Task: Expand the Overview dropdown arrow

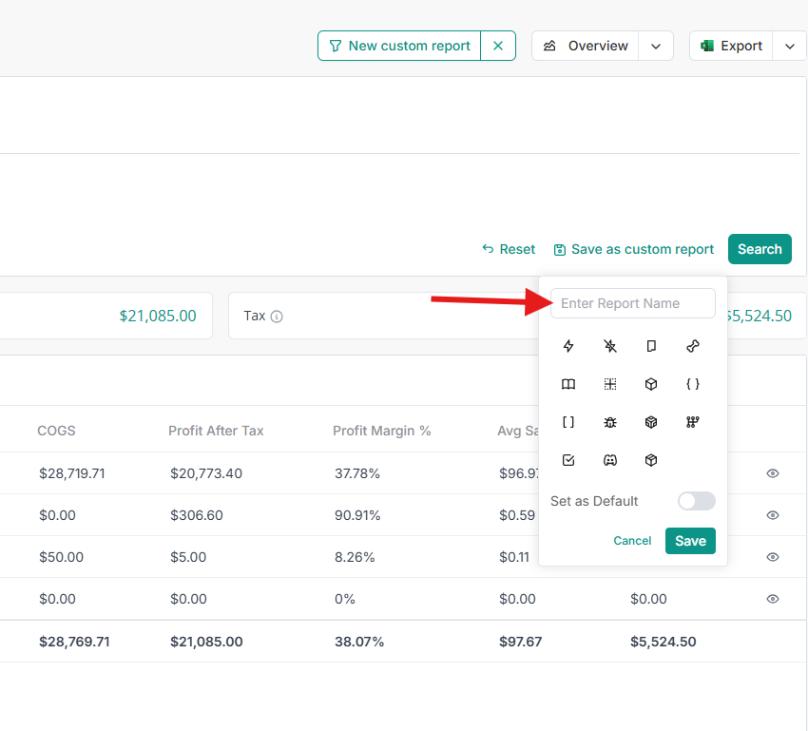Action: [x=656, y=46]
